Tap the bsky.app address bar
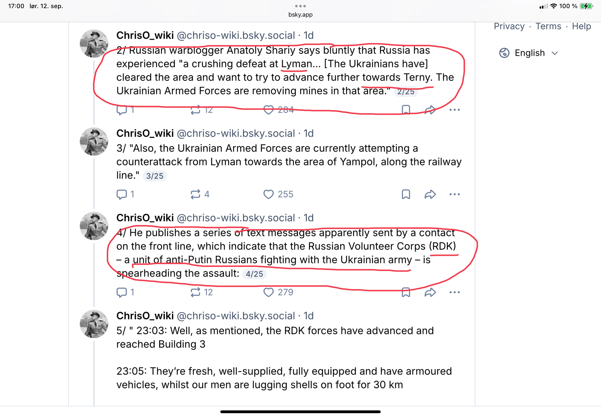Image resolution: width=601 pixels, height=417 pixels. pos(300,15)
